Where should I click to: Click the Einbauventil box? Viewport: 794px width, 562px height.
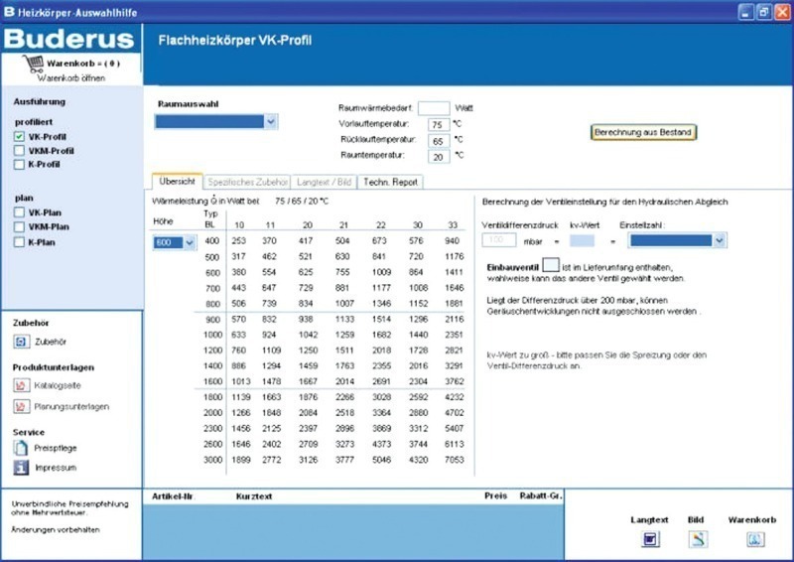[551, 265]
